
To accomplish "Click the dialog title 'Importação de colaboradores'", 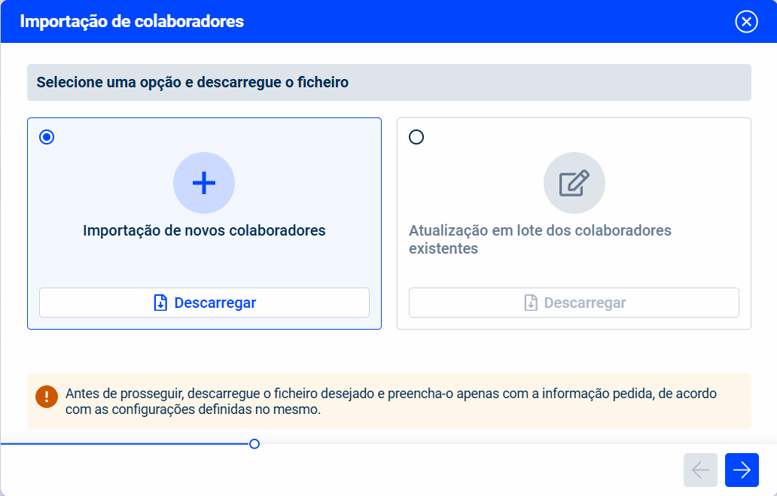I will tap(132, 21).
